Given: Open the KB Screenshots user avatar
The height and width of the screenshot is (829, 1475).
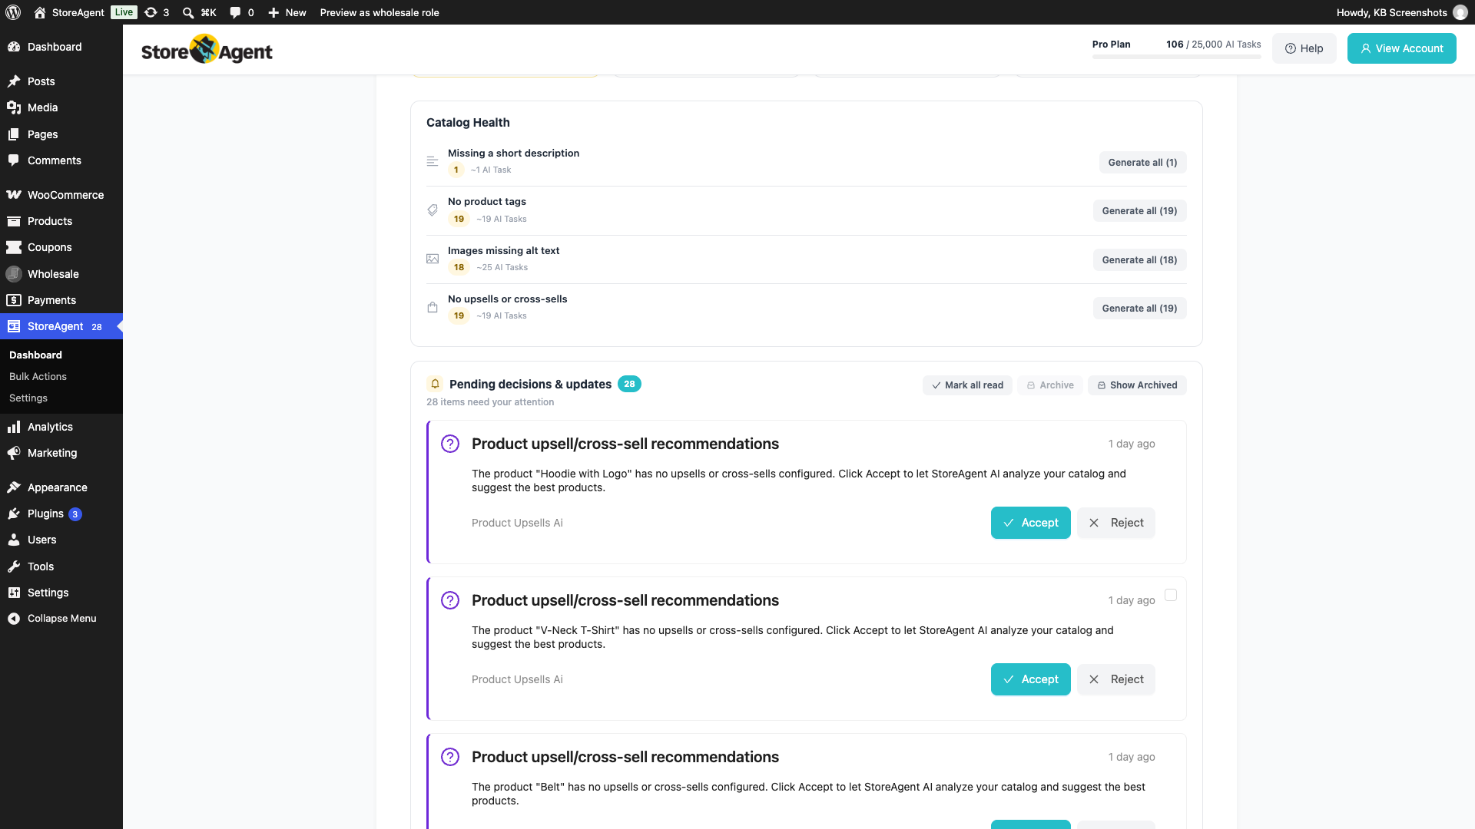Looking at the screenshot, I should (x=1460, y=12).
